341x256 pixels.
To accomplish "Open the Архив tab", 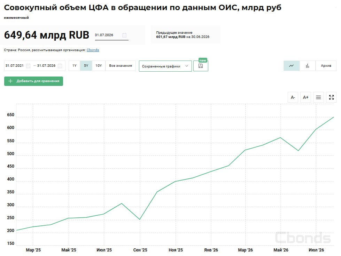I will click(x=326, y=66).
